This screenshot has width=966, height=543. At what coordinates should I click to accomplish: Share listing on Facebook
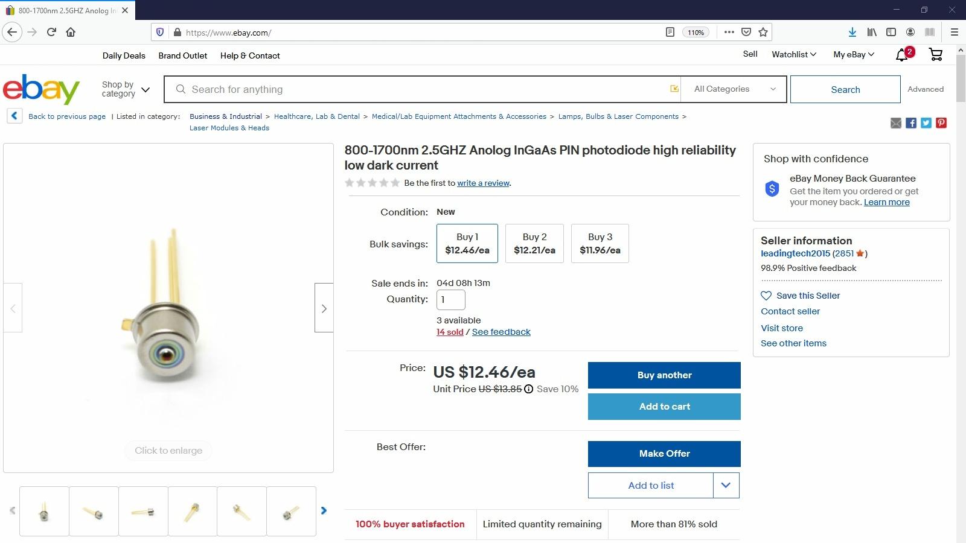(x=911, y=123)
